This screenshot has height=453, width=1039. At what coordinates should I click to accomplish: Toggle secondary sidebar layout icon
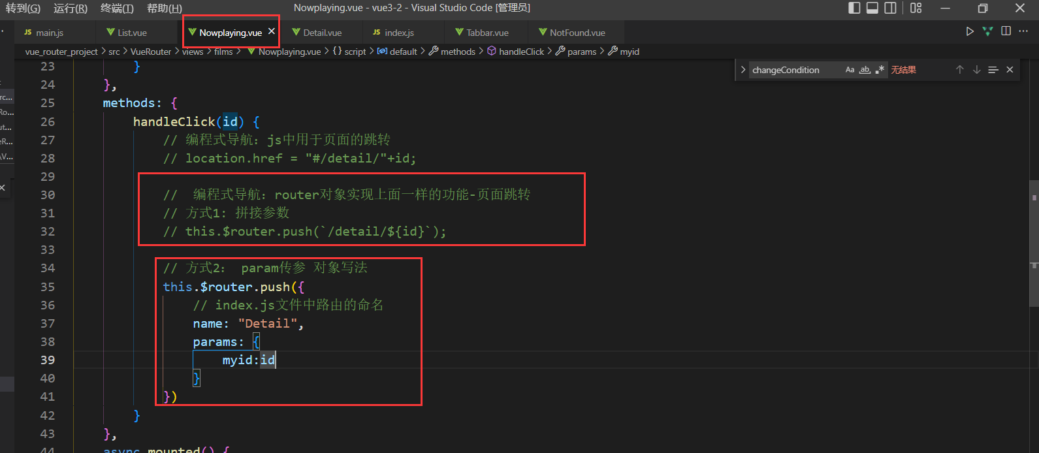pos(891,8)
